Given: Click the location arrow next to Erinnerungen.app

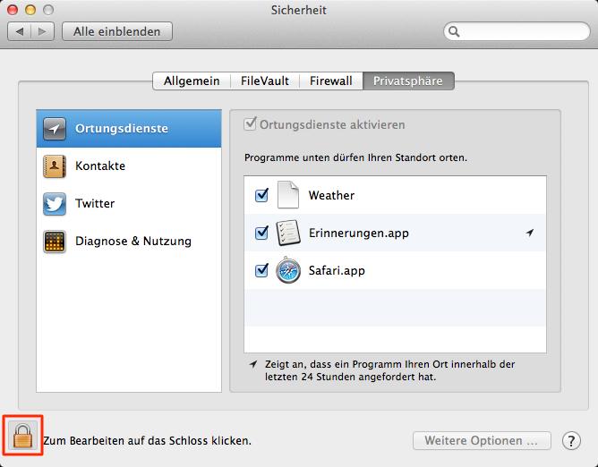Looking at the screenshot, I should 530,233.
